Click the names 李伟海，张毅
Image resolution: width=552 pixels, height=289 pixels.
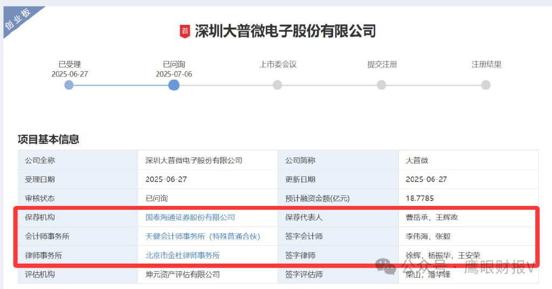click(427, 236)
